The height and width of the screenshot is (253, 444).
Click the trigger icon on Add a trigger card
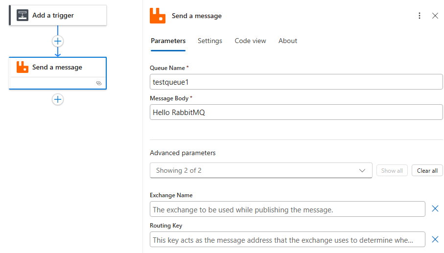coord(23,15)
